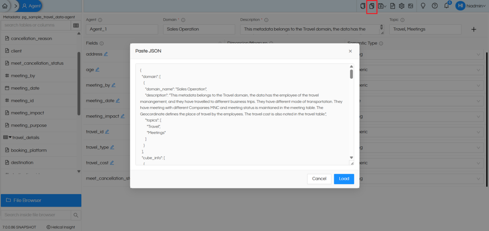This screenshot has height=231, width=489.
Task: Open the save options icon
Action: click(x=382, y=6)
